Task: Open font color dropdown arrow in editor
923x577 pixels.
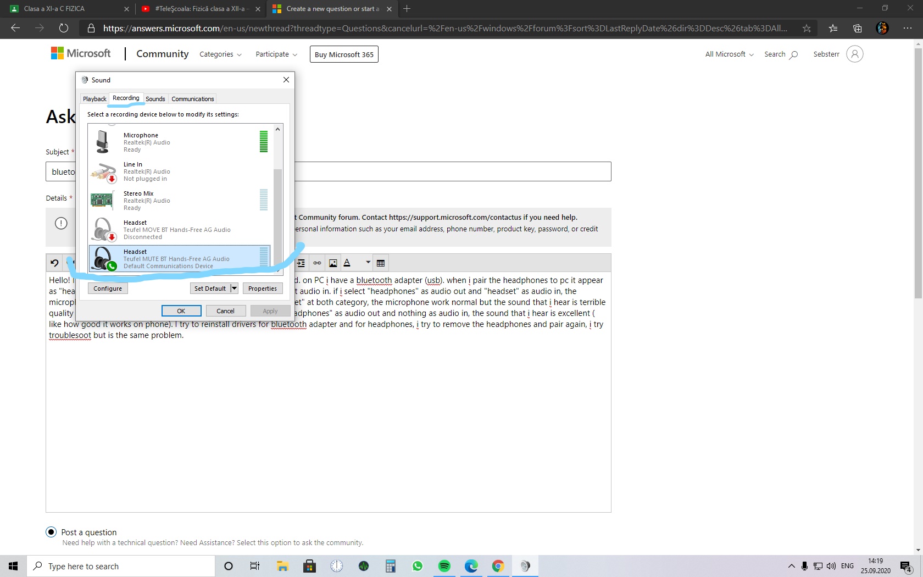Action: 368,263
